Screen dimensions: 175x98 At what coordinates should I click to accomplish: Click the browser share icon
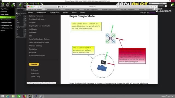click(x=151, y=7)
